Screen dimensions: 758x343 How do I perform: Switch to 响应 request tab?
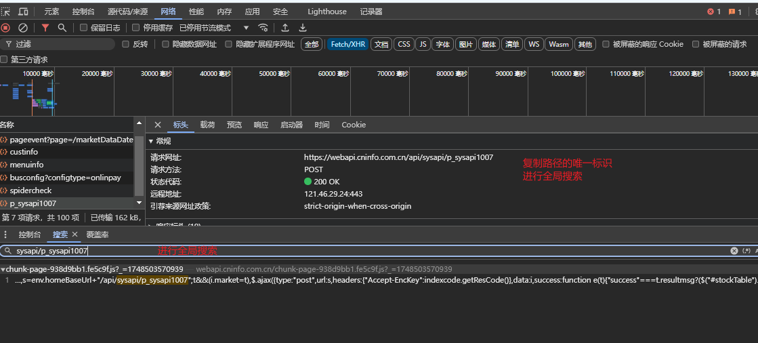click(x=261, y=125)
